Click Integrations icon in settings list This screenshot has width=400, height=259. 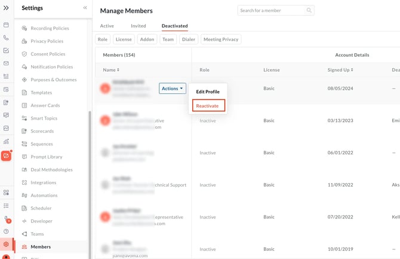pyautogui.click(x=24, y=182)
